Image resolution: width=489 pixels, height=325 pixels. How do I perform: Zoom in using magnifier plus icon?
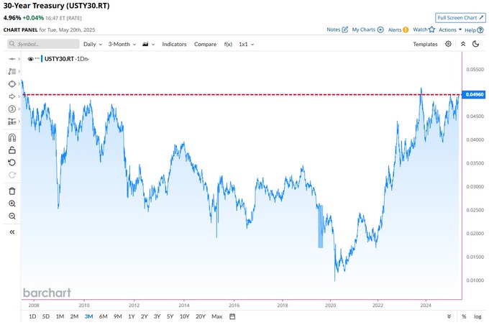12,203
